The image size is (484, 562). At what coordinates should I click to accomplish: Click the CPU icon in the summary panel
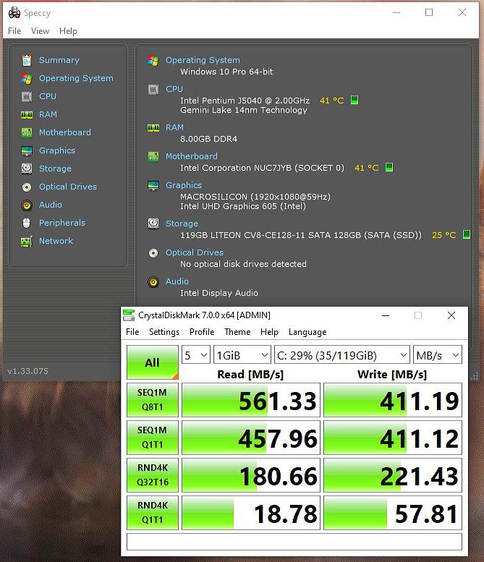(153, 89)
